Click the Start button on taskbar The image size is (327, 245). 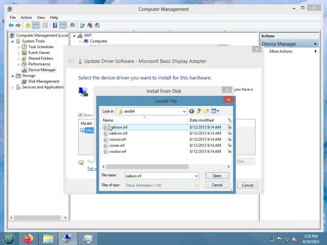coord(9,239)
